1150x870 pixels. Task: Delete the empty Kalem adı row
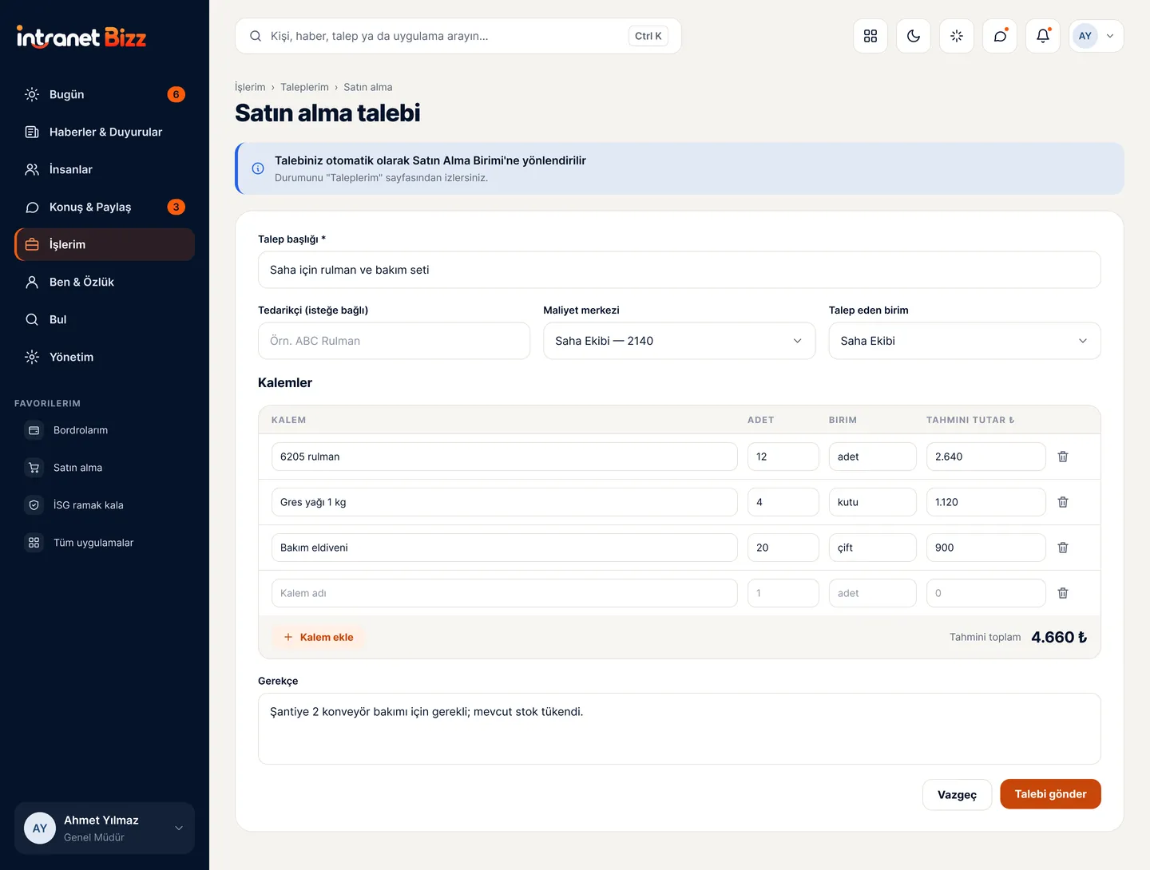(1063, 593)
